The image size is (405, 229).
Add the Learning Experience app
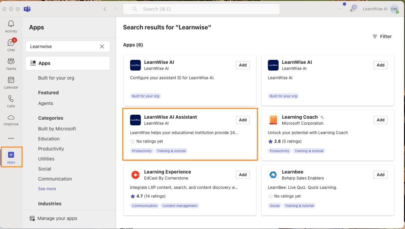point(243,175)
